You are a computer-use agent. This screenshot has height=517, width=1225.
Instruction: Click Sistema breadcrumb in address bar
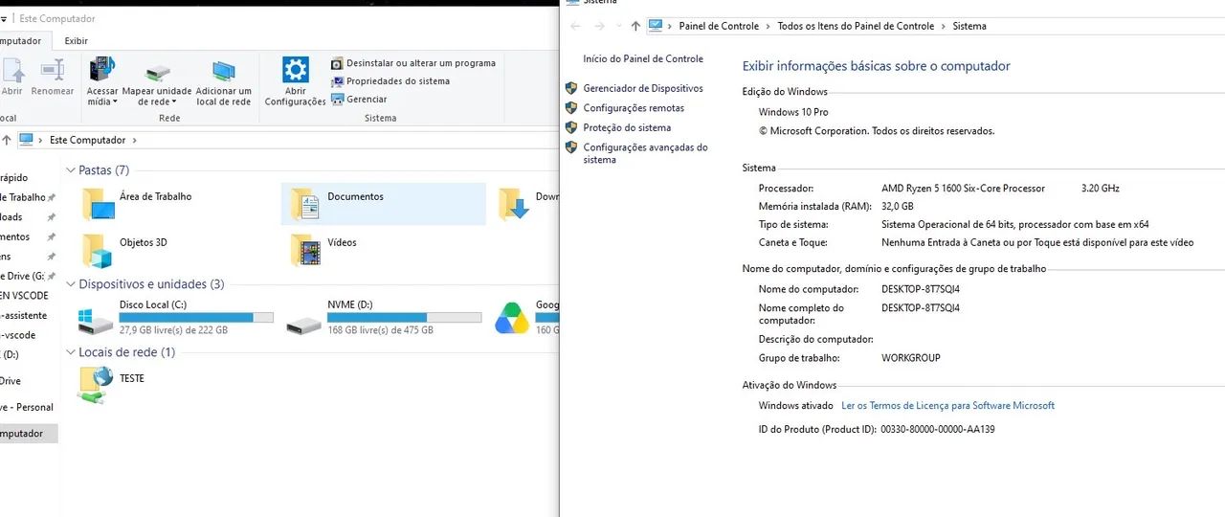[969, 26]
